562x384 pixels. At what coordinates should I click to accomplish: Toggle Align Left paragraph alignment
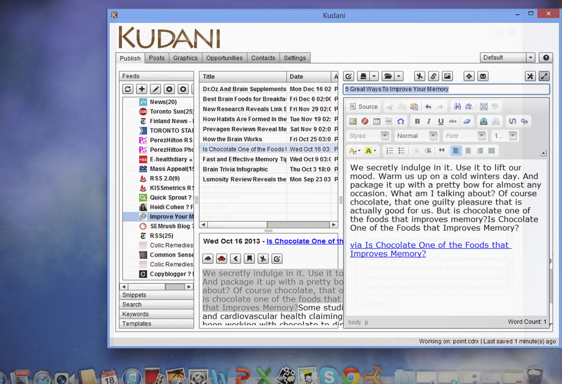[456, 150]
